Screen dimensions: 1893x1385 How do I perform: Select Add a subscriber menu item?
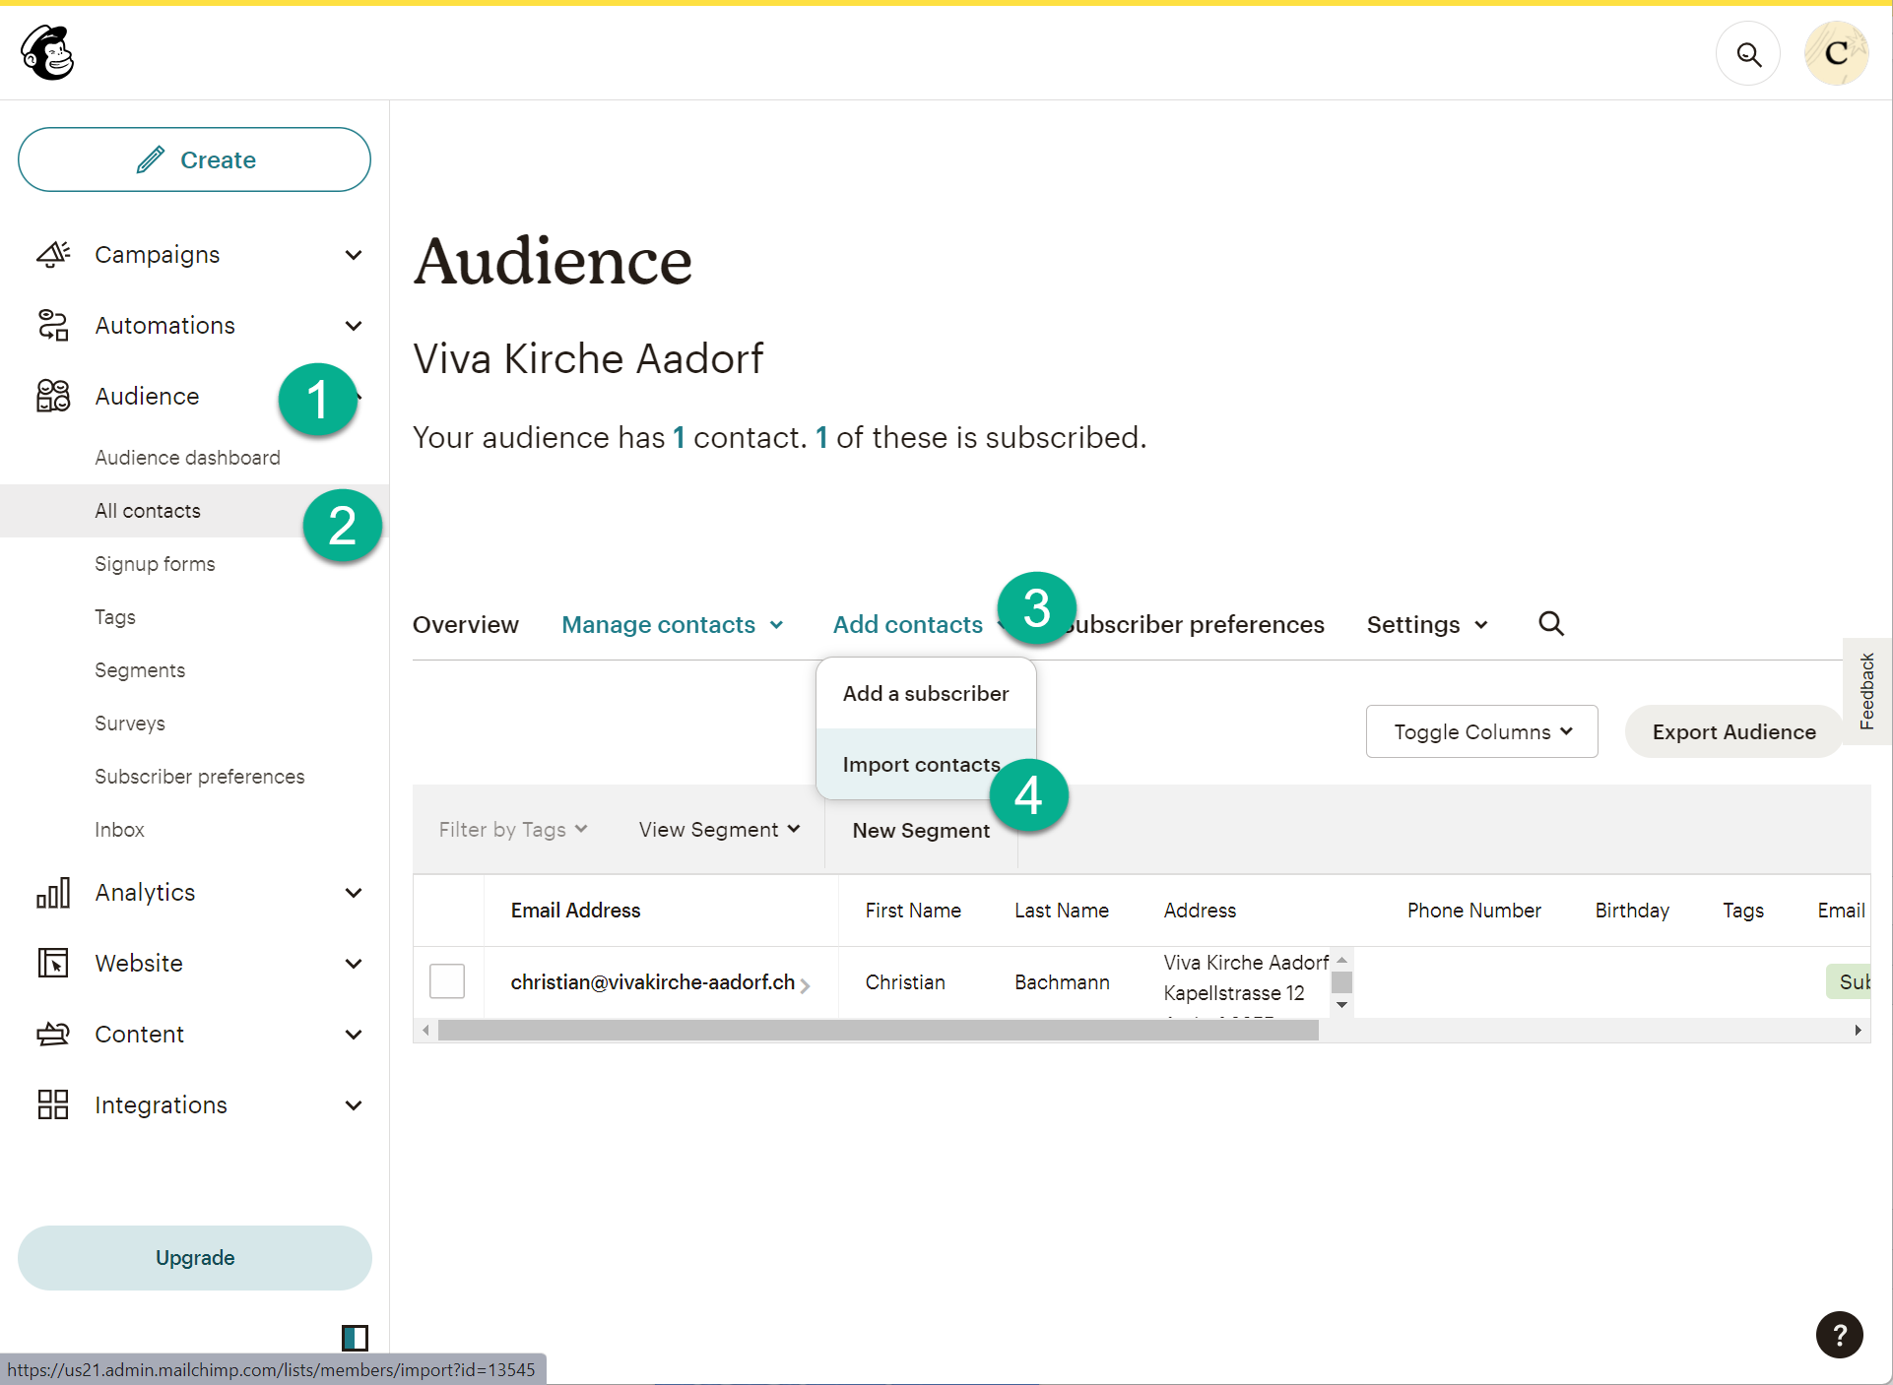point(925,694)
